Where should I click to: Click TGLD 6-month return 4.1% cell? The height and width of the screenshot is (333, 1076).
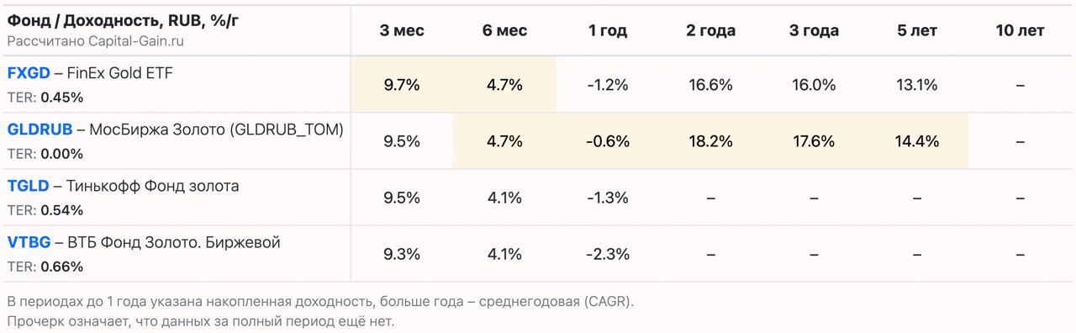(504, 198)
